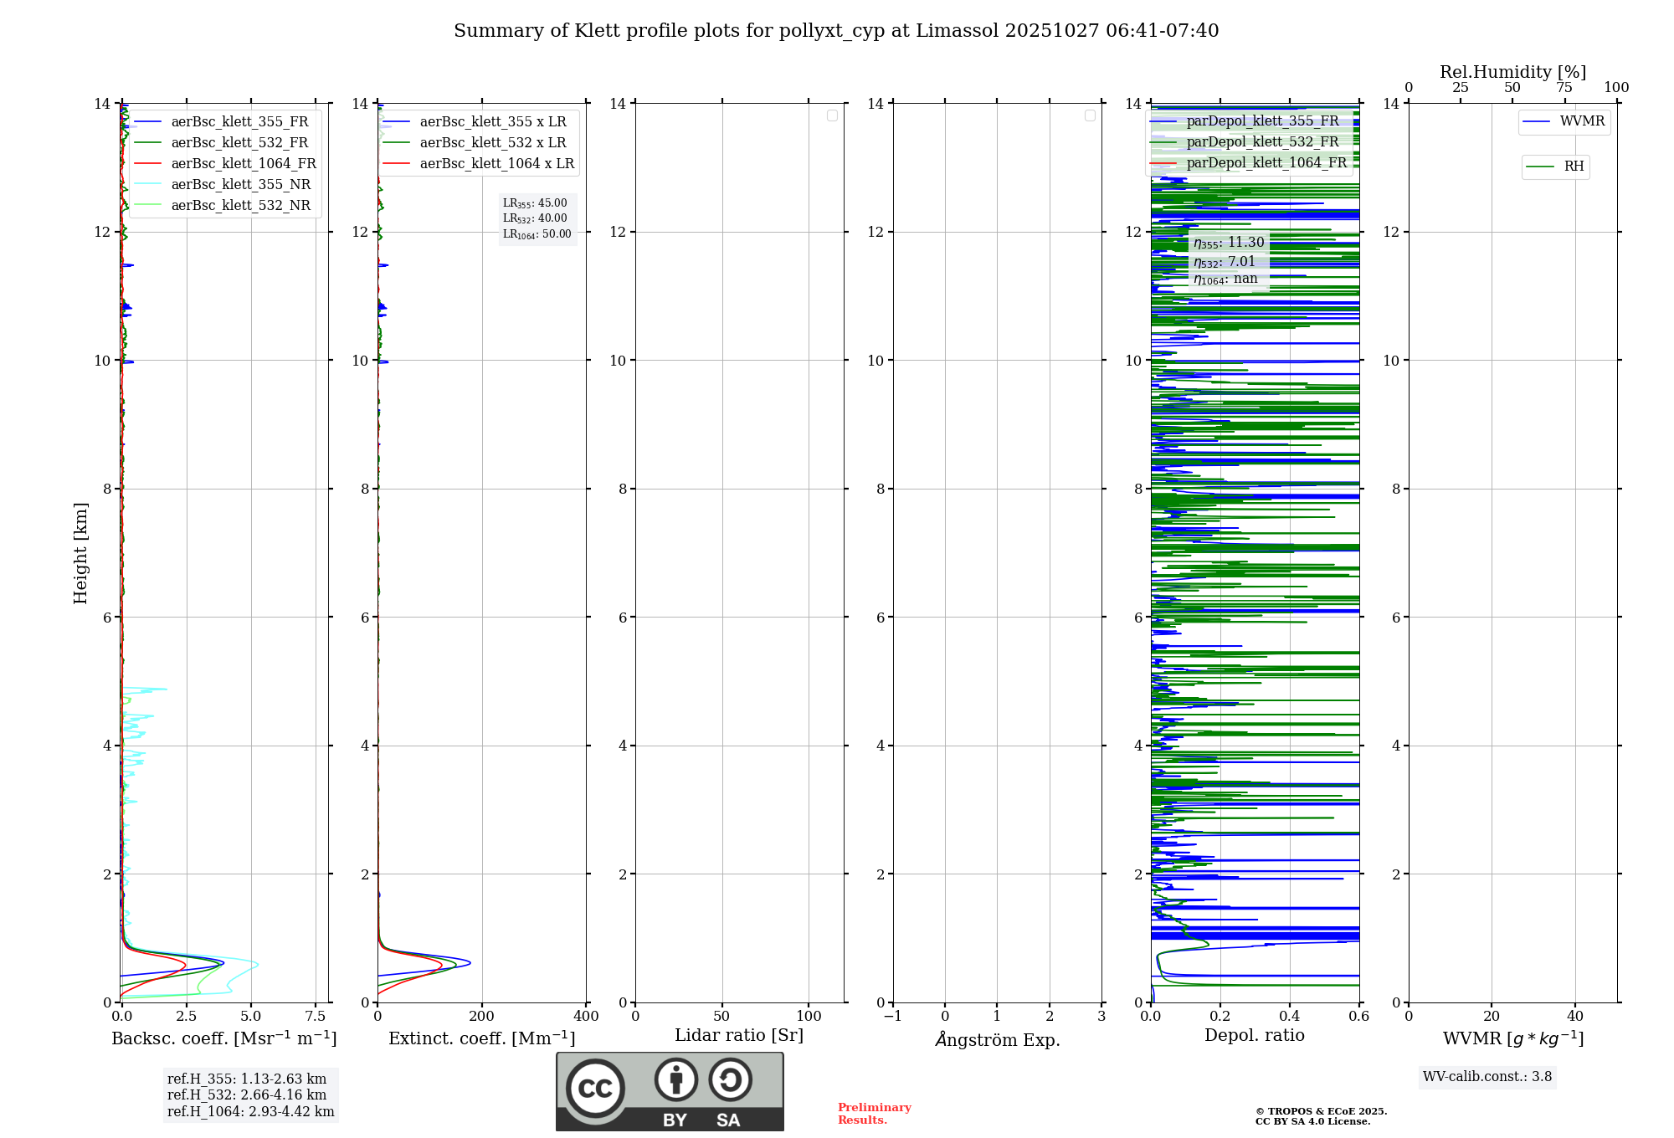Click the WV-calib.const. 3.8 label

[1487, 1077]
